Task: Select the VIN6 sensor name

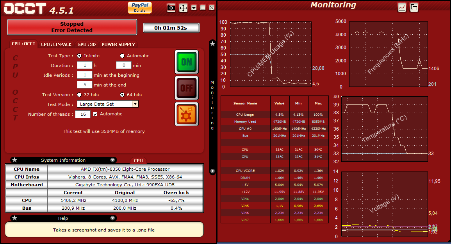Action: pos(245,213)
